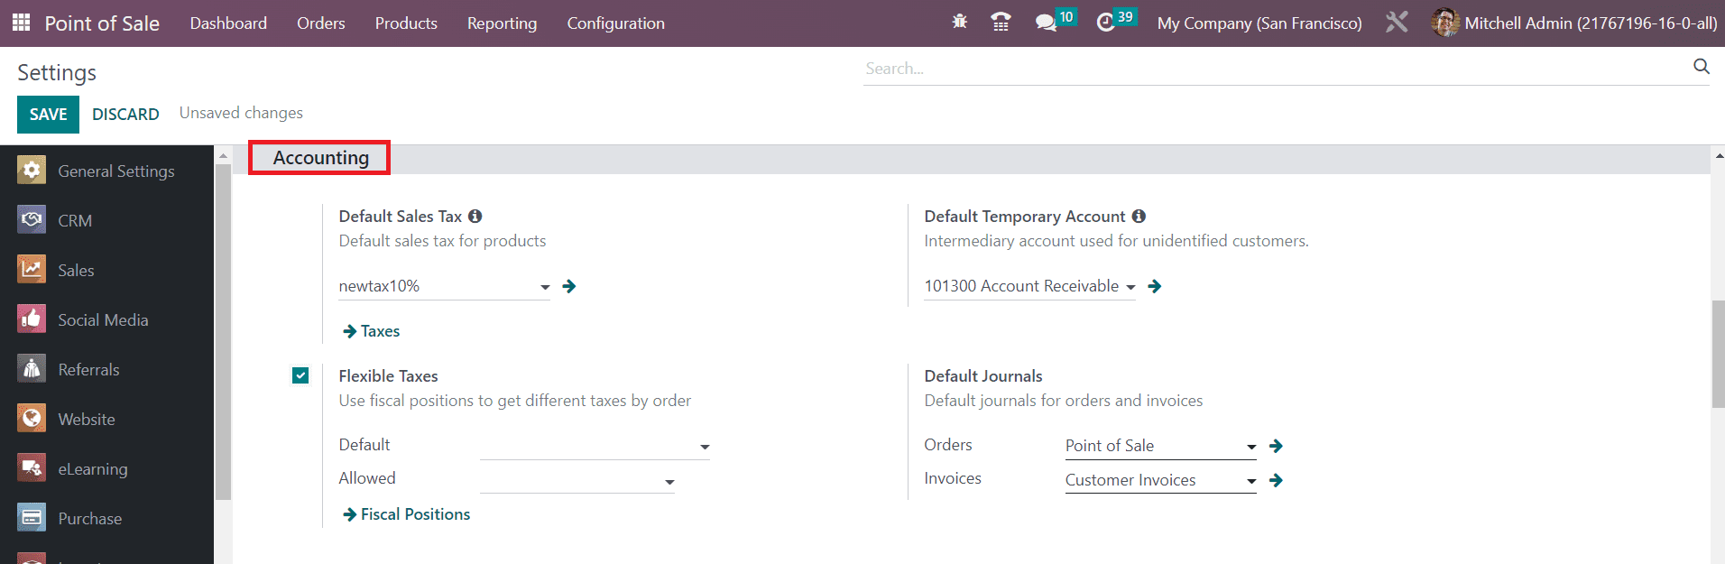Select Sales settings in sidebar

click(106, 270)
